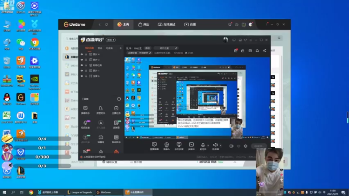This screenshot has height=196, width=349.
Task: Hide the 图片 4 source layer
Action: coord(82,54)
